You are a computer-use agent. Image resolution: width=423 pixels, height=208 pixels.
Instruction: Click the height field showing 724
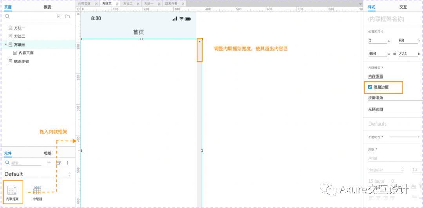click(x=408, y=54)
